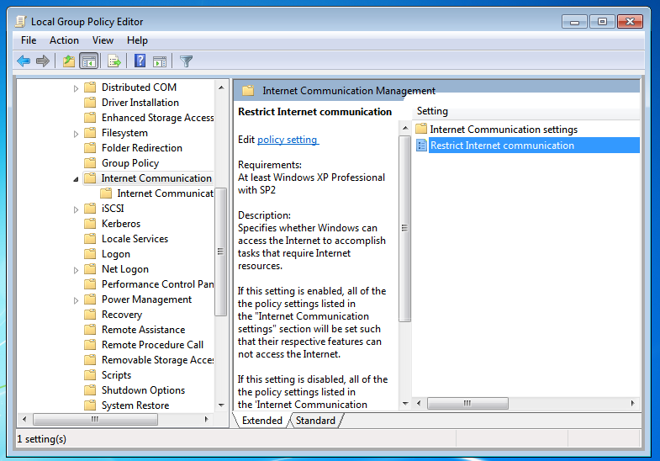660x461 pixels.
Task: Click the Kerberos folder icon
Action: coord(90,224)
